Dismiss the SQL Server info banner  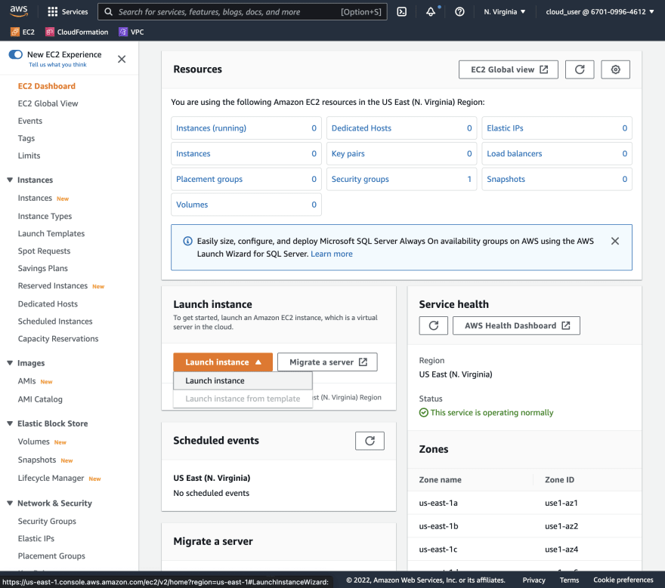coord(615,241)
